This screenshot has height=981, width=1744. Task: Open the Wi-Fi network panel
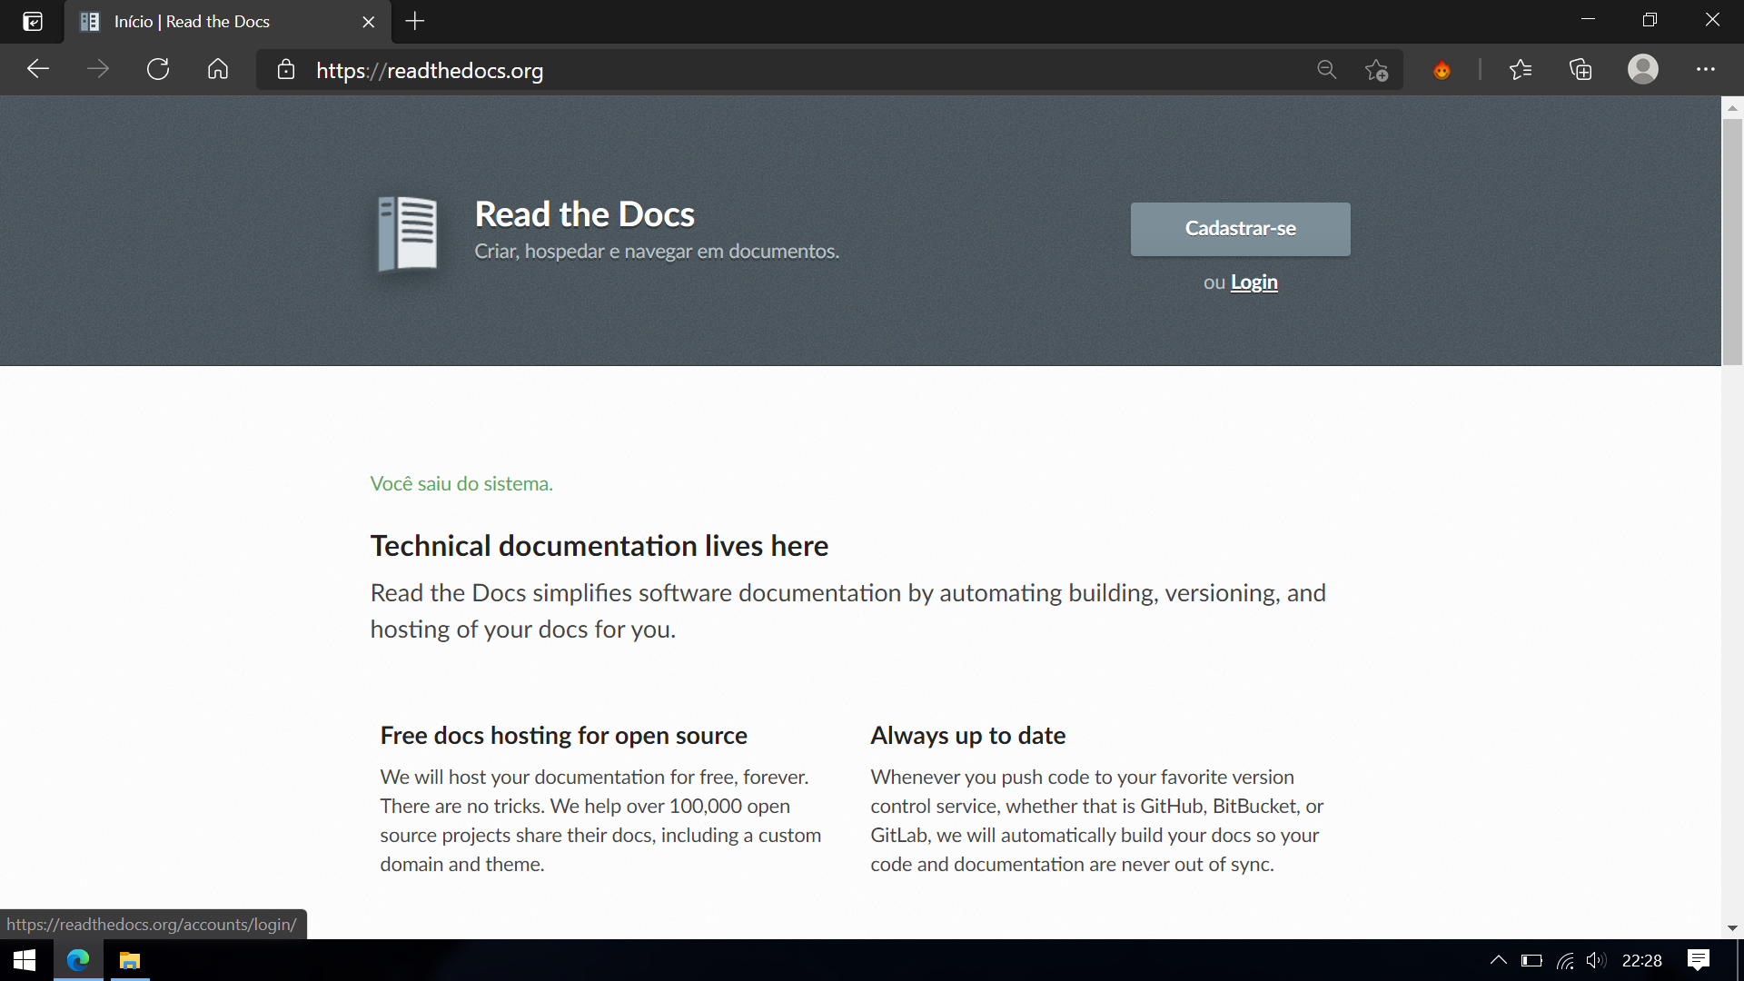1564,960
